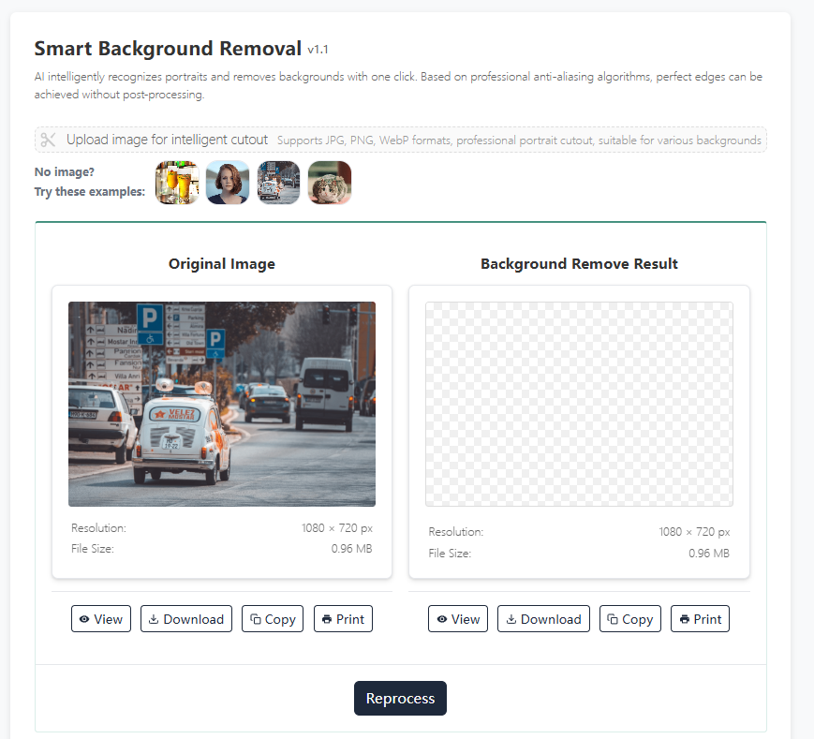Click the 'Background Remove Result' heading

coord(579,264)
